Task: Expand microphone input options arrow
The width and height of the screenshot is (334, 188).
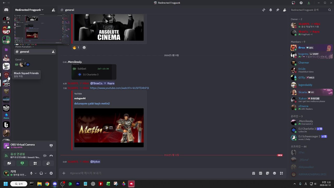Action: click(x=36, y=173)
